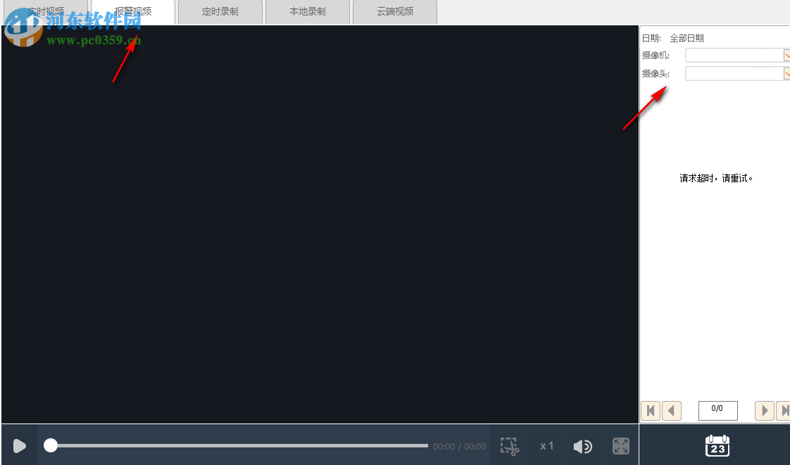Open the 摄像机 camera dropdown
The image size is (790, 465).
736,55
